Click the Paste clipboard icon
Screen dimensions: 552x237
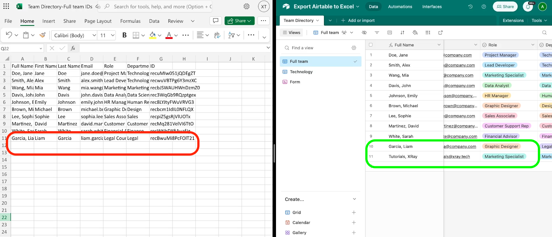point(26,35)
